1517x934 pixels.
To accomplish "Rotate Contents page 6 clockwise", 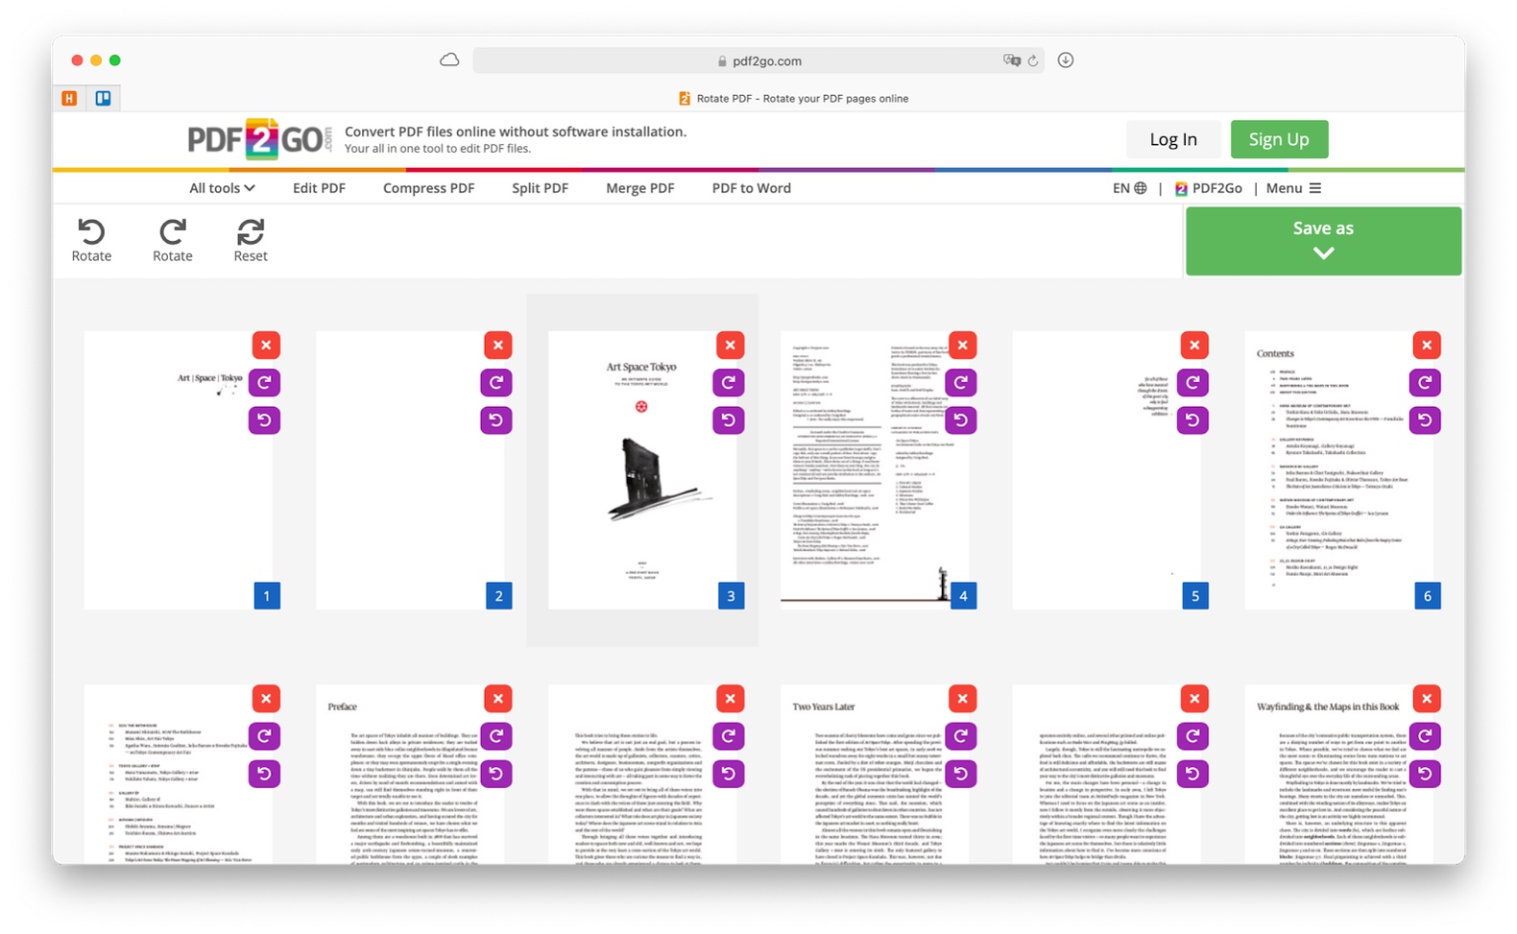I will [x=1426, y=382].
